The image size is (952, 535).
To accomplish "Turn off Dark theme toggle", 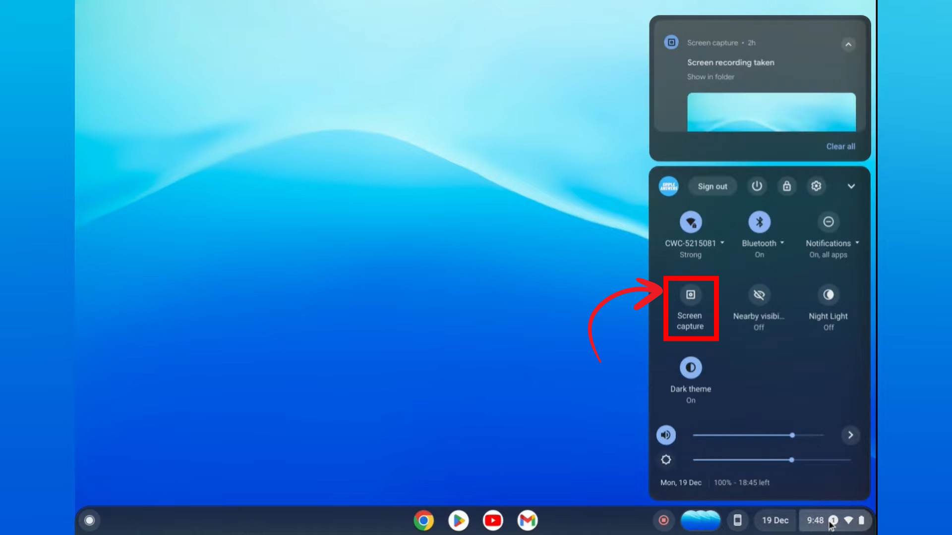I will point(690,368).
